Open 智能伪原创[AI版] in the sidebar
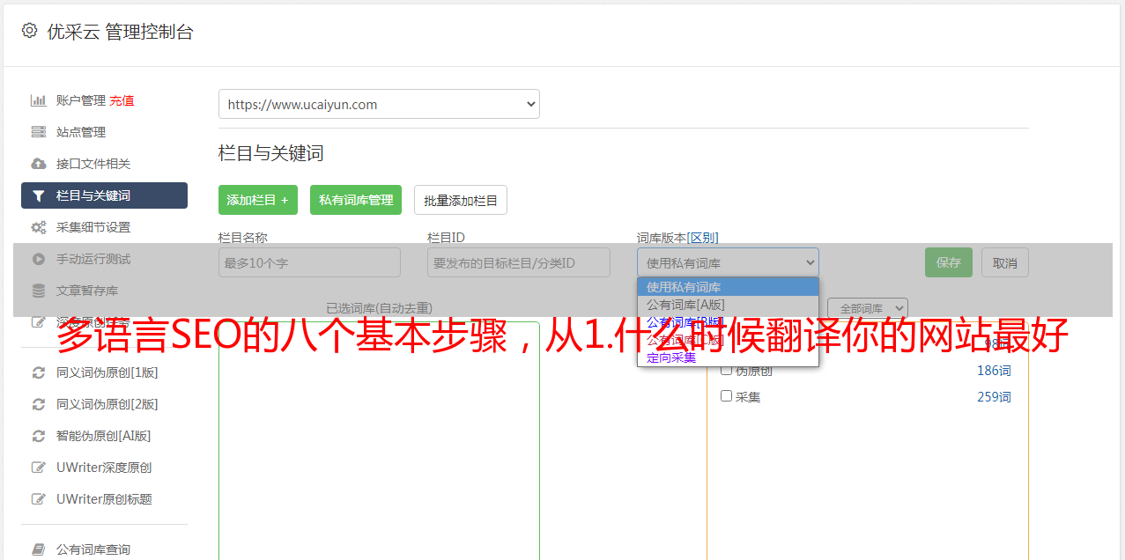 point(104,436)
